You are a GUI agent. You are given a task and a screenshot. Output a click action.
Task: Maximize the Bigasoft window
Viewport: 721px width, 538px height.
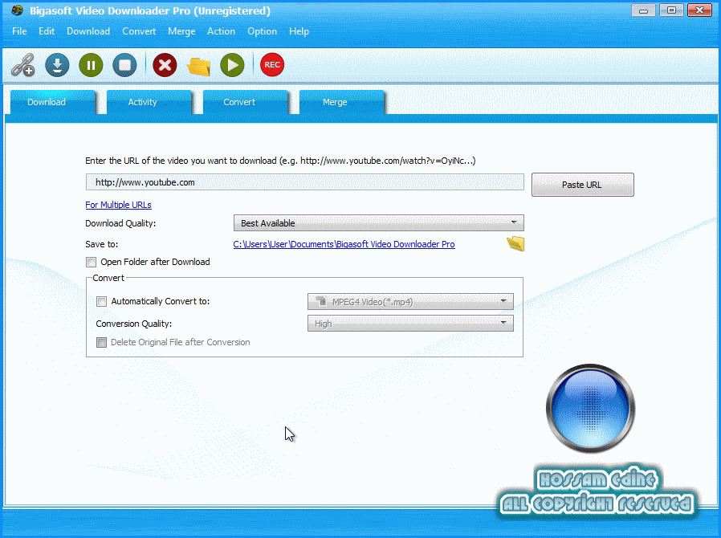671,10
